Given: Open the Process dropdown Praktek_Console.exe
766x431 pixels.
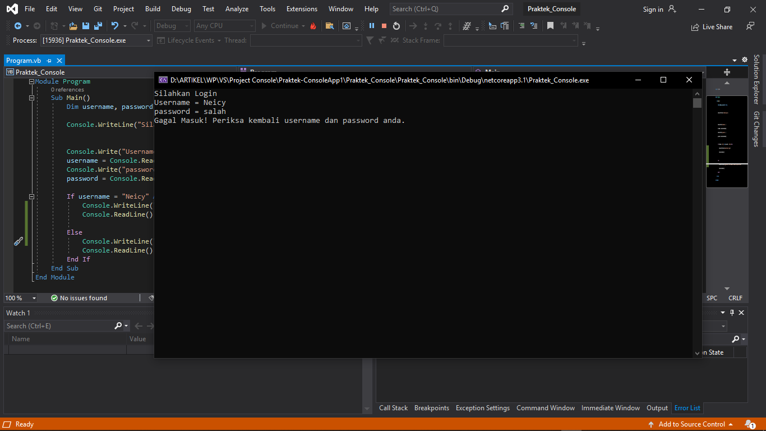Looking at the screenshot, I should point(96,40).
